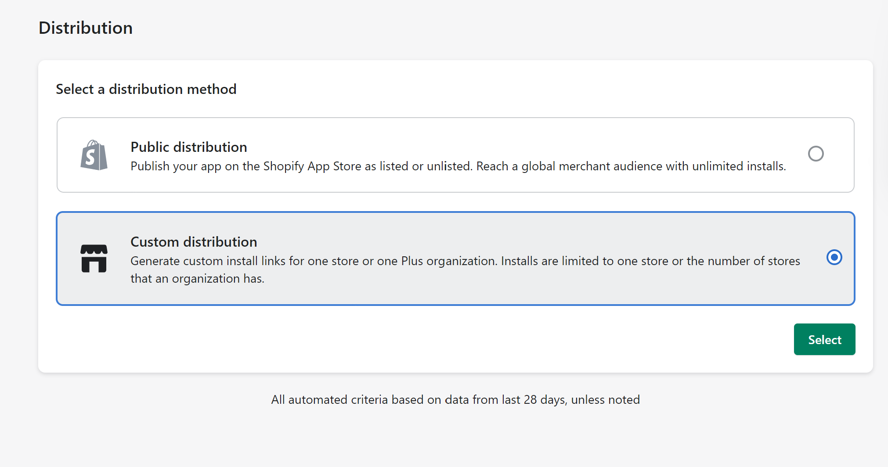888x467 pixels.
Task: Select the Custom distribution radio button
Action: click(834, 257)
